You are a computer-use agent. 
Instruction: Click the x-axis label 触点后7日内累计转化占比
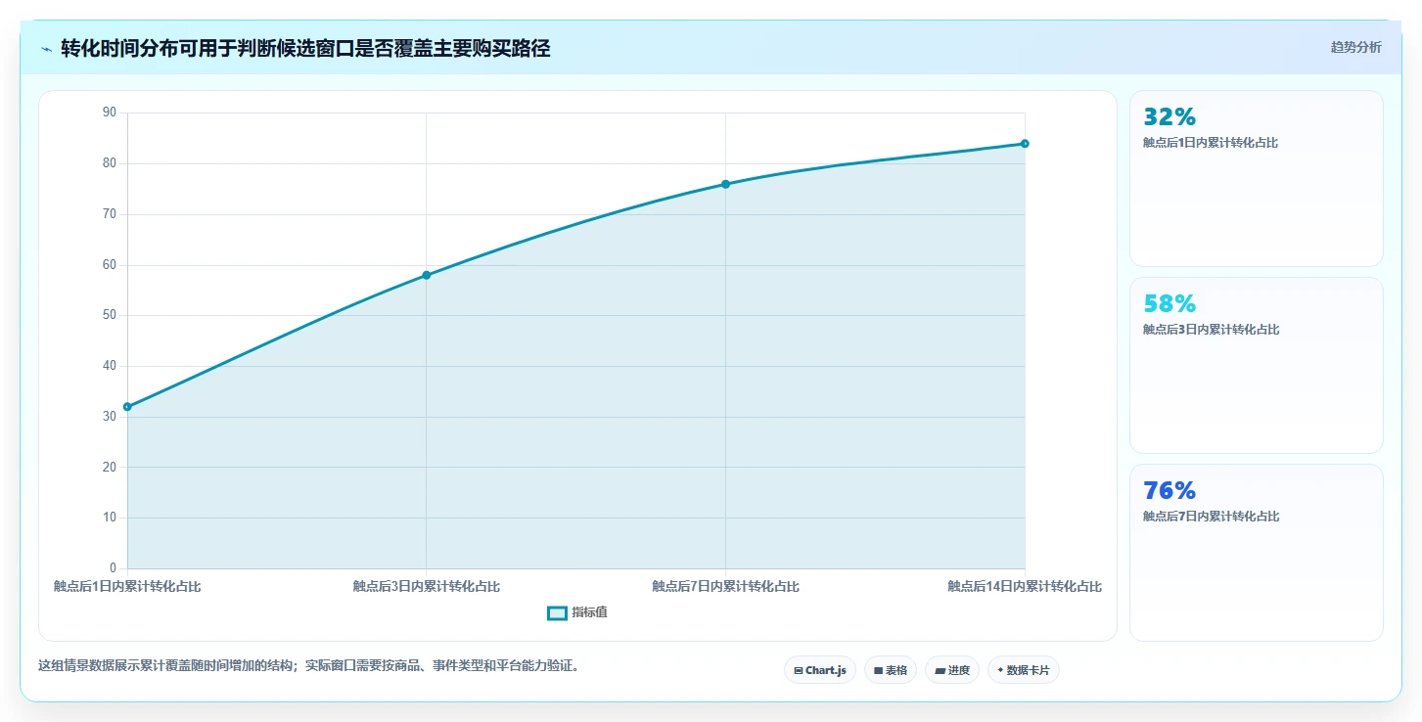point(725,587)
